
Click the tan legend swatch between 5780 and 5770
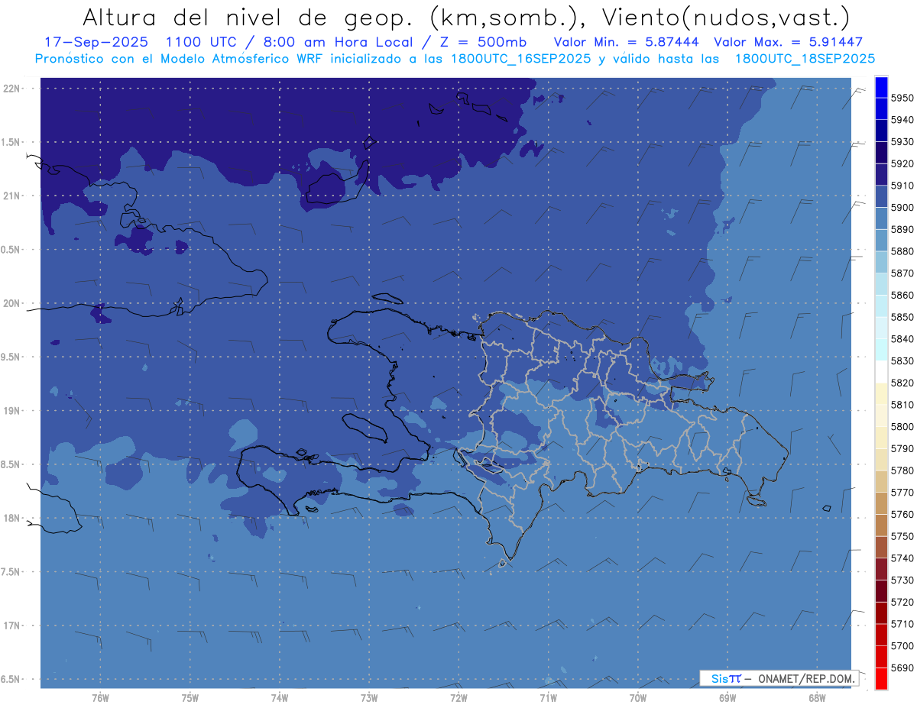881,481
